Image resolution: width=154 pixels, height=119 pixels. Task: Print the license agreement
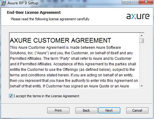pos(58,110)
